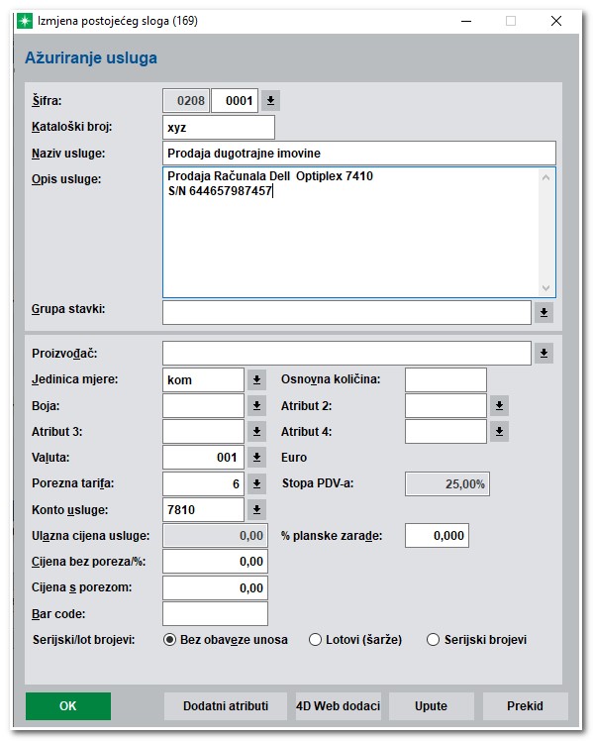Open the Dodatni atributi button

click(x=226, y=706)
